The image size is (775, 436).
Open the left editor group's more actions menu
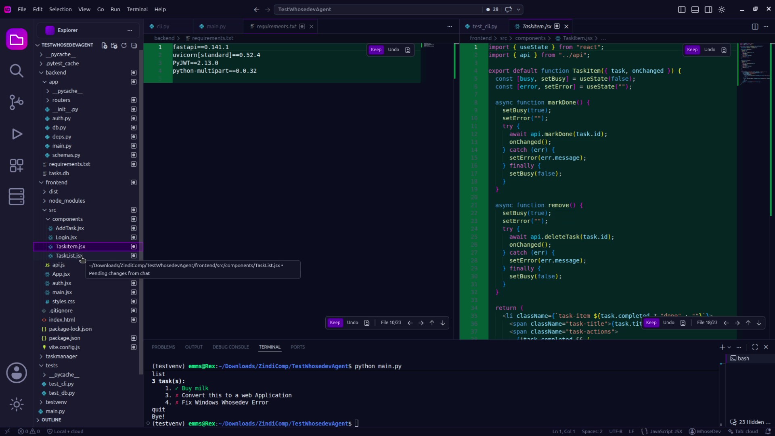click(450, 27)
